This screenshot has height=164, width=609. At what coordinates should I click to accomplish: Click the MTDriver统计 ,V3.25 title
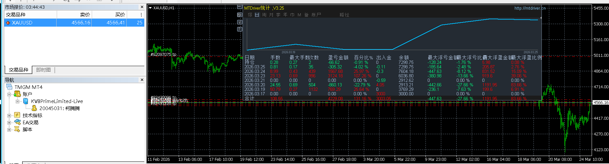click(x=264, y=8)
